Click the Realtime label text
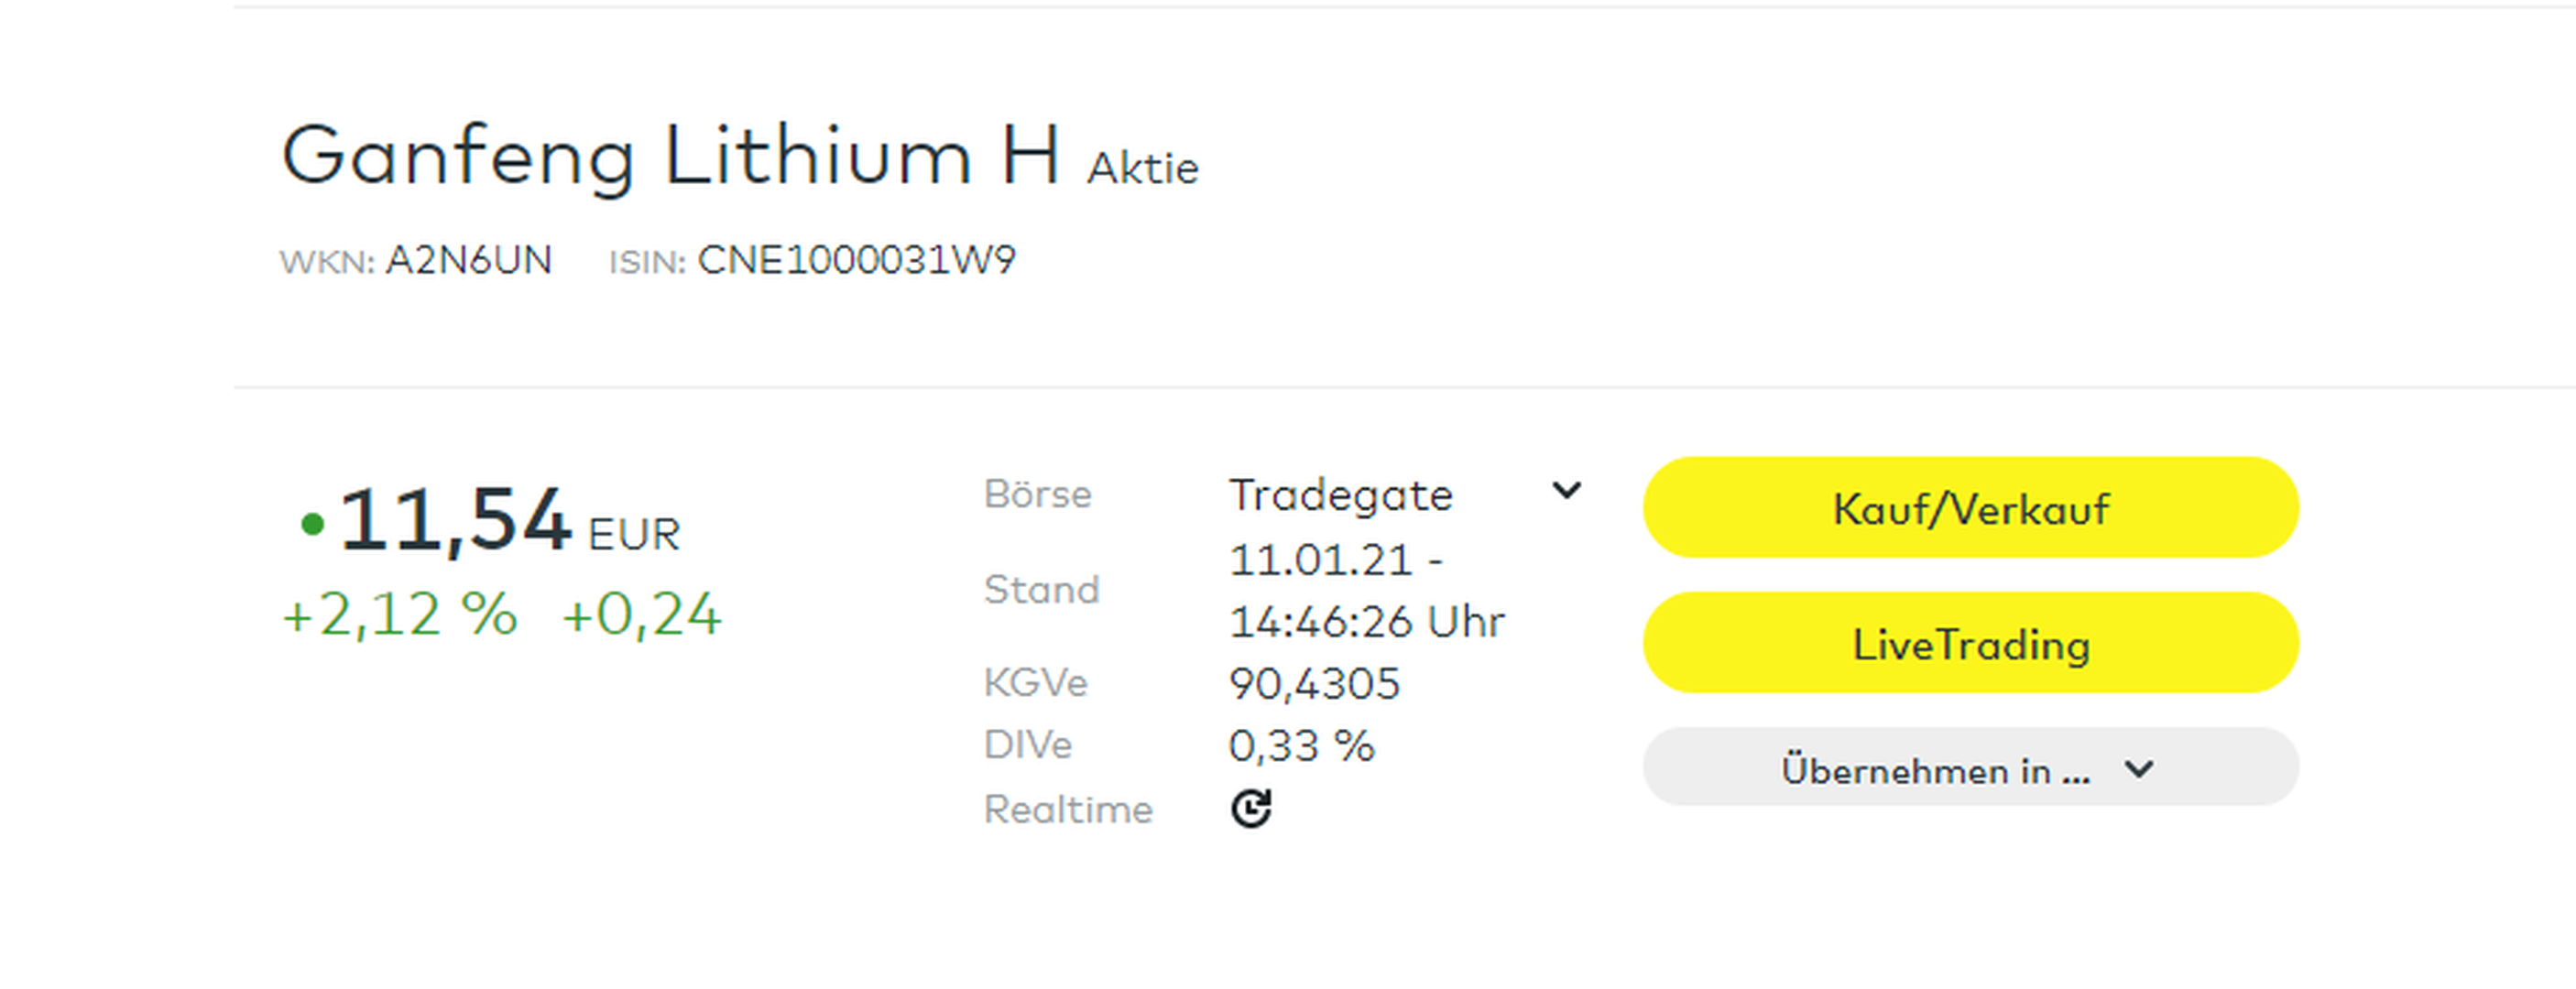Screen dimensions: 2576x989 (x=1068, y=809)
